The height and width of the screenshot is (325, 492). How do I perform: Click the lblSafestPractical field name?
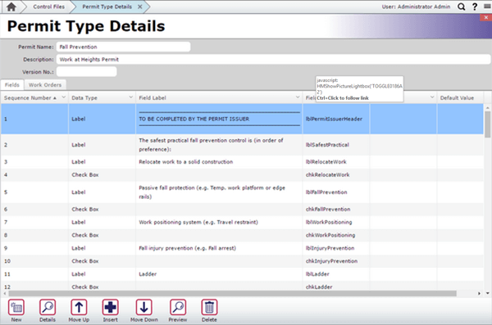pyautogui.click(x=327, y=145)
